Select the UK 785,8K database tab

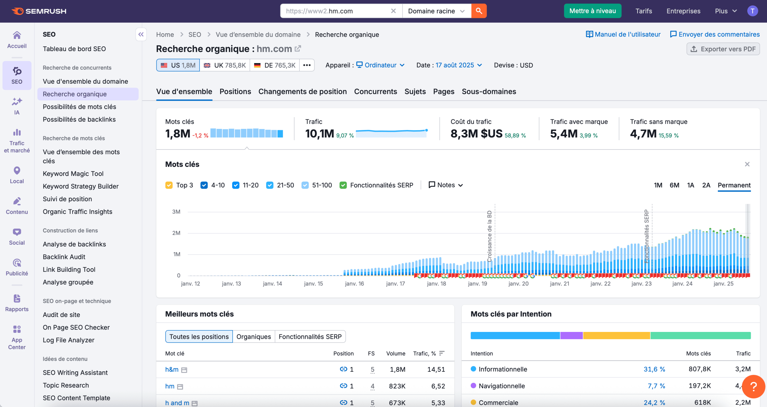[x=225, y=65]
